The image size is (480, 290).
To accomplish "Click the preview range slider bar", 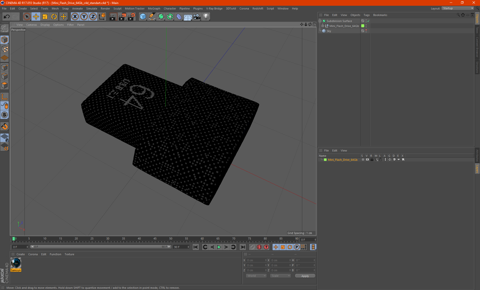I will coord(101,247).
